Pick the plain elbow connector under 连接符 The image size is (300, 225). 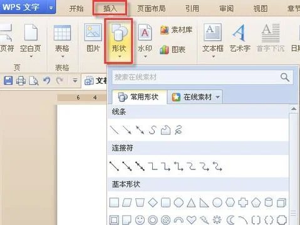[153, 166]
